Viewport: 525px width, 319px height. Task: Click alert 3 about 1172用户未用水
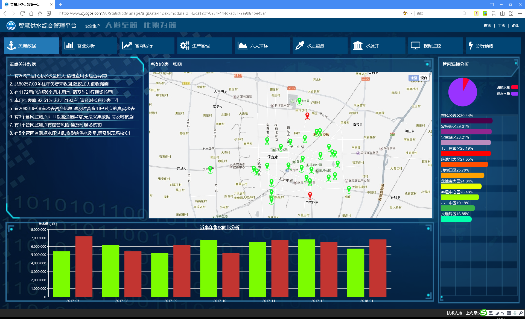(61, 92)
